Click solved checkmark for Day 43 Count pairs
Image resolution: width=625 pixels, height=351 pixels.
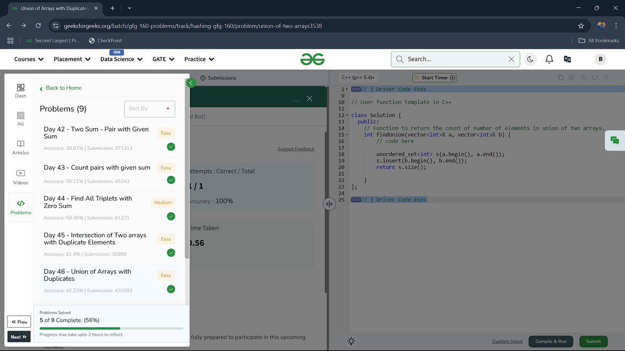point(171,180)
